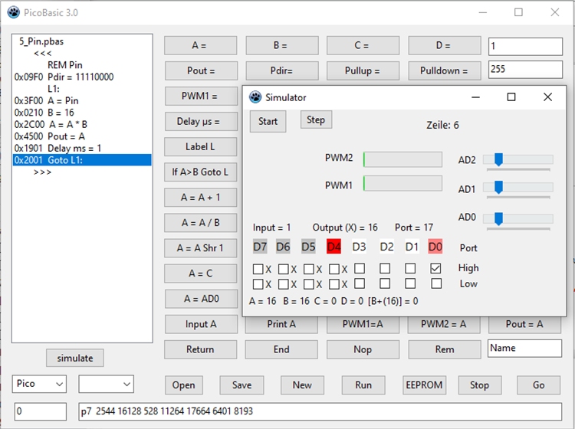Screen dimensions: 575x429
Task: Open the EEPROM button
Action: (424, 385)
